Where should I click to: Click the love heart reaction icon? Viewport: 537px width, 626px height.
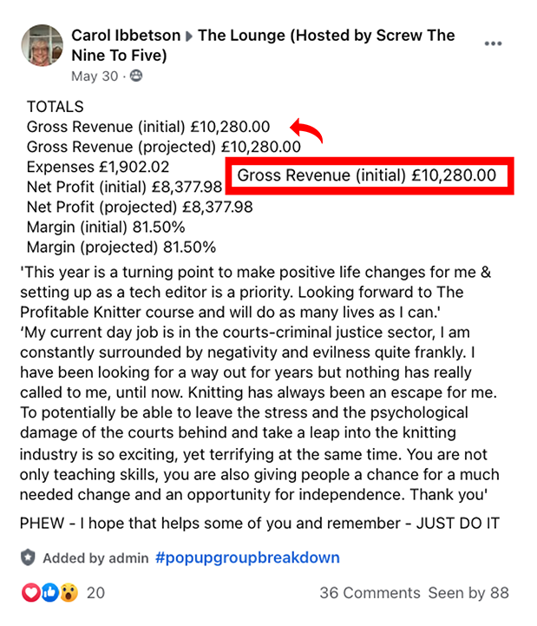click(30, 593)
